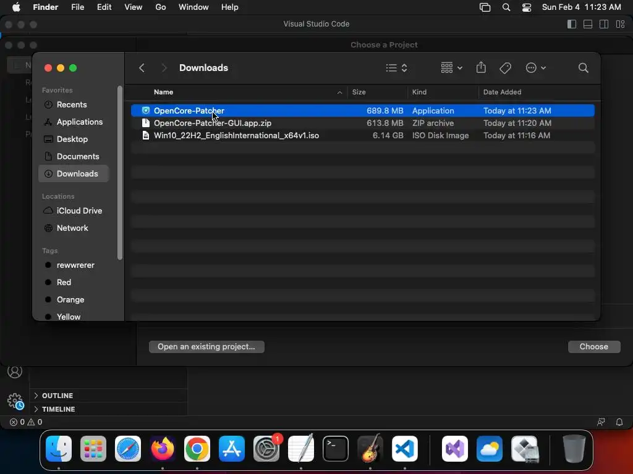Click the Tags icon in Finder toolbar
Image resolution: width=633 pixels, height=474 pixels.
505,68
